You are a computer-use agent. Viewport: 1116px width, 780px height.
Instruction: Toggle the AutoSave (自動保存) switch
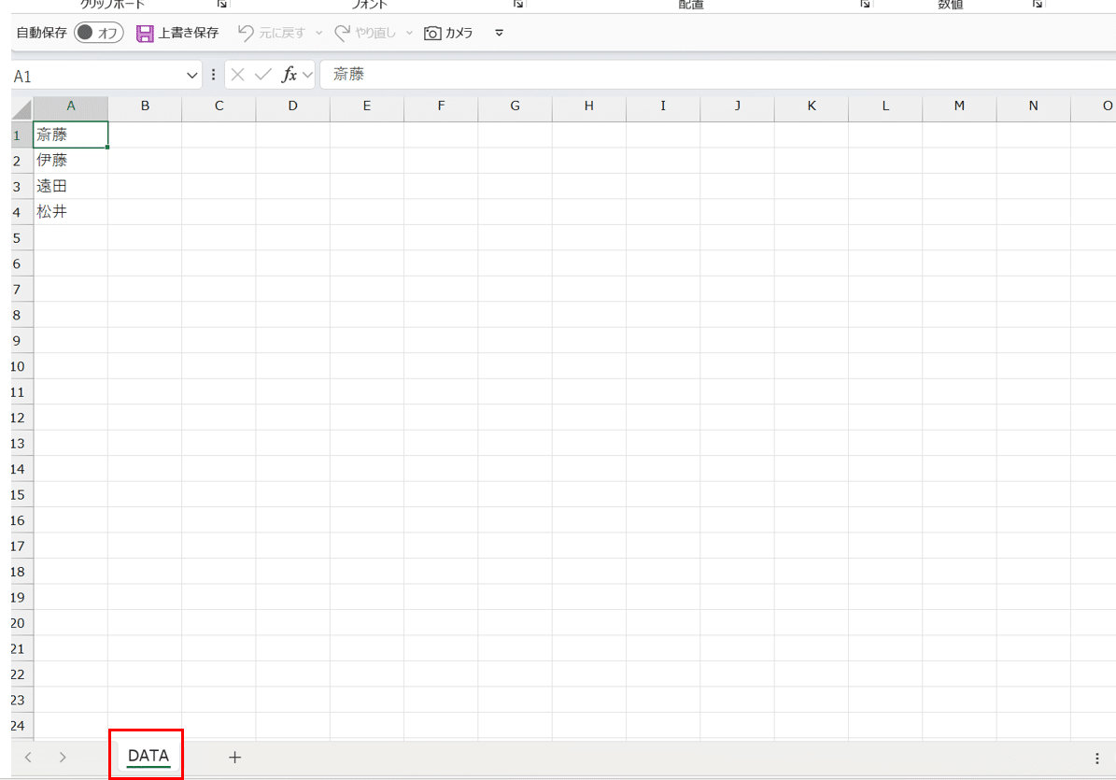99,33
